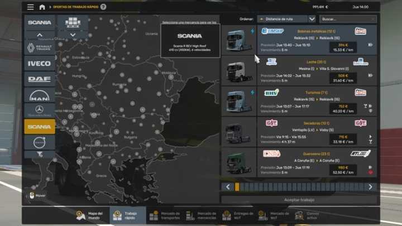Click truck thumbnail for Bobinas metálicas job
This screenshot has width=402, height=226.
(239, 40)
